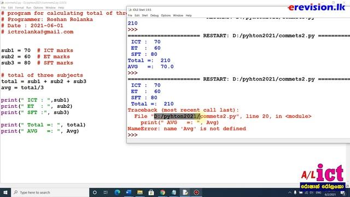Open Edit menu in IDLE Shell window

pyautogui.click(x=137, y=15)
